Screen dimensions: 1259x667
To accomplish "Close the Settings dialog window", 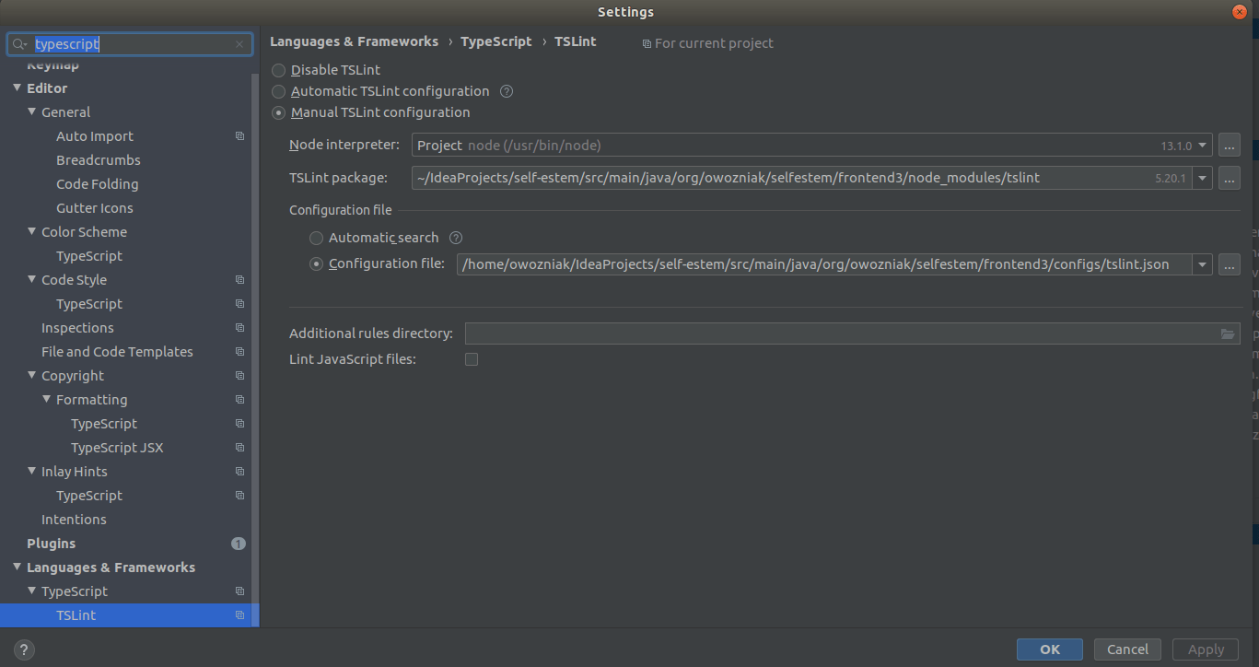I will point(1240,11).
